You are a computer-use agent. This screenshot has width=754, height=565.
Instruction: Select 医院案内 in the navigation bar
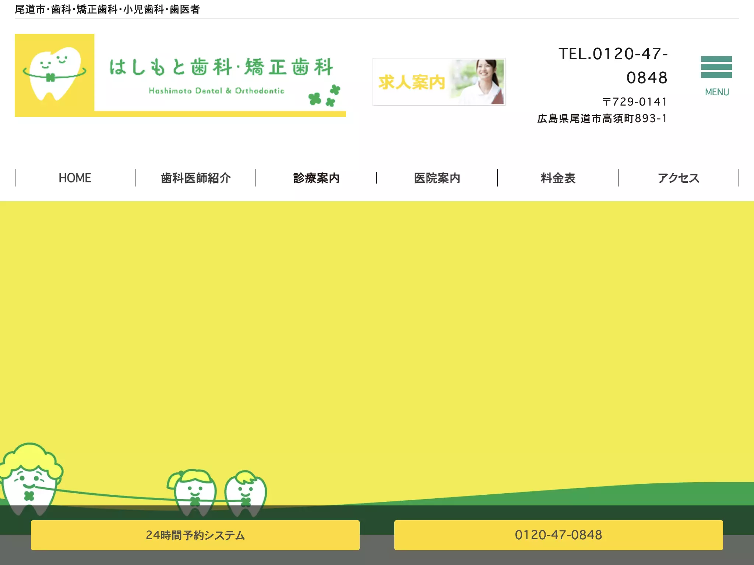[437, 178]
